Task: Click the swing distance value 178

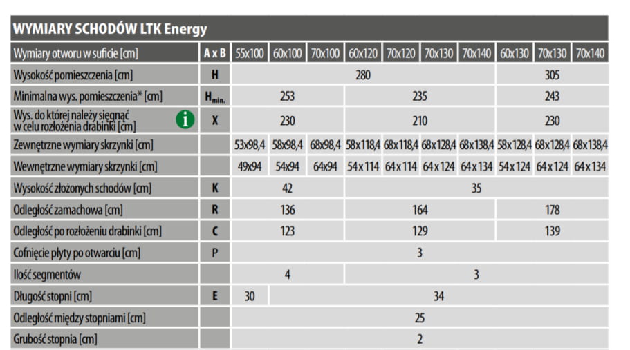Action: 552,209
